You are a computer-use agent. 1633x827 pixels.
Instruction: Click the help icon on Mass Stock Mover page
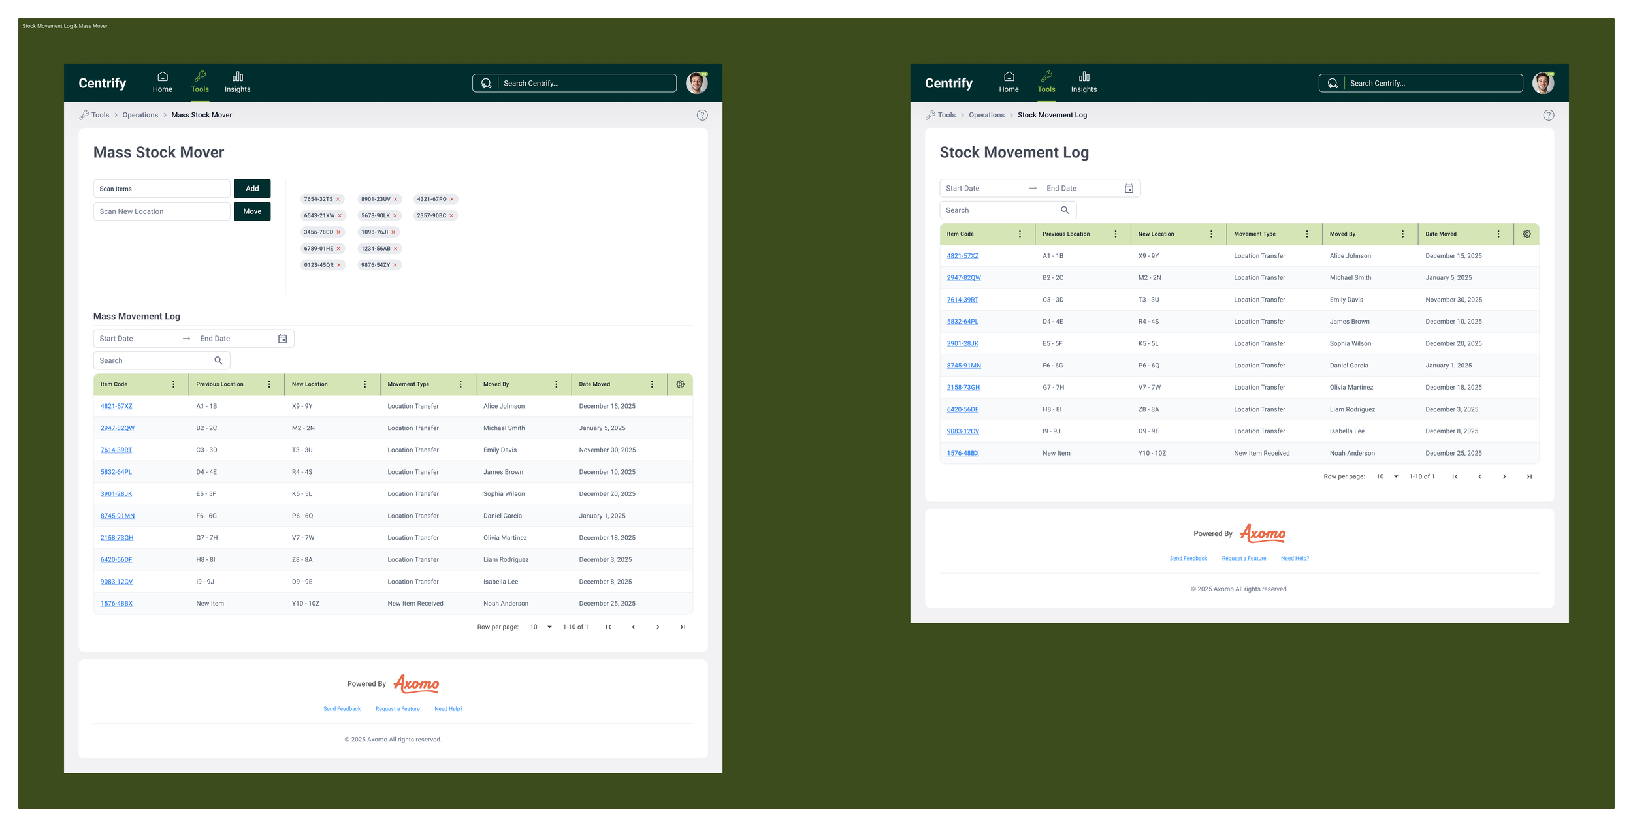(702, 115)
